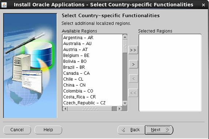The height and width of the screenshot is (139, 209).
Task: Click the Available Regions scroll up arrow
Action: pos(125,37)
